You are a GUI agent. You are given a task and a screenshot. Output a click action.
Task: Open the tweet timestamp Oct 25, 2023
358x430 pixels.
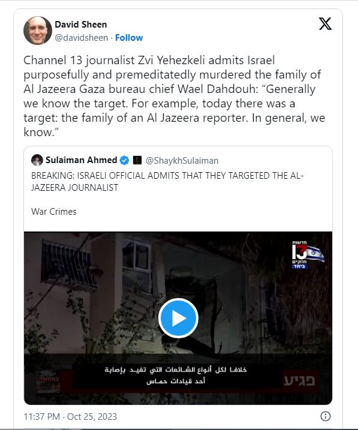click(x=70, y=417)
